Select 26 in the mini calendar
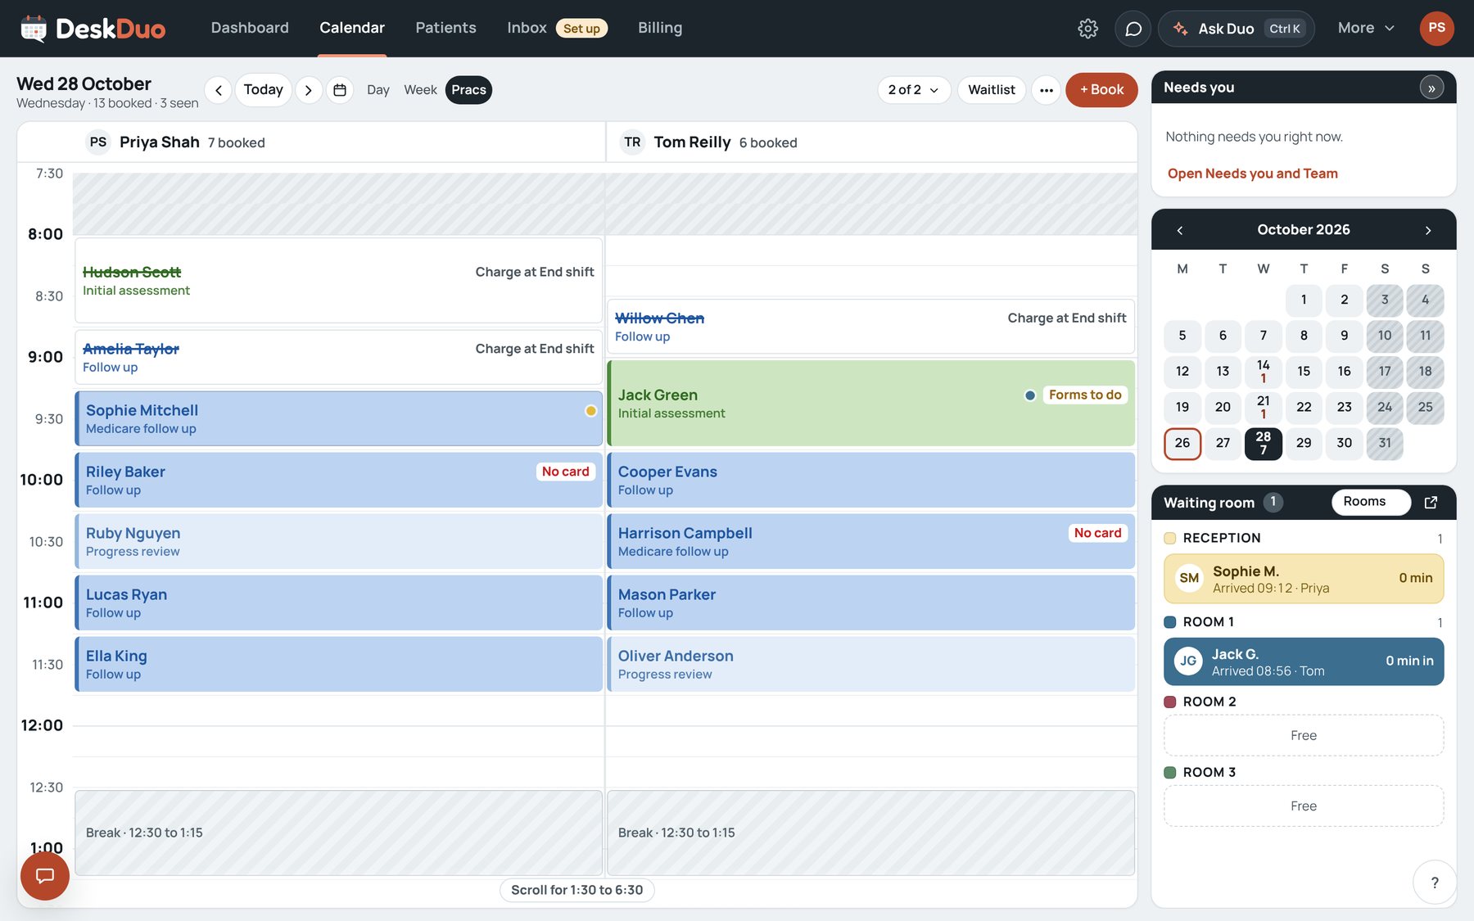The height and width of the screenshot is (921, 1474). coord(1182,444)
